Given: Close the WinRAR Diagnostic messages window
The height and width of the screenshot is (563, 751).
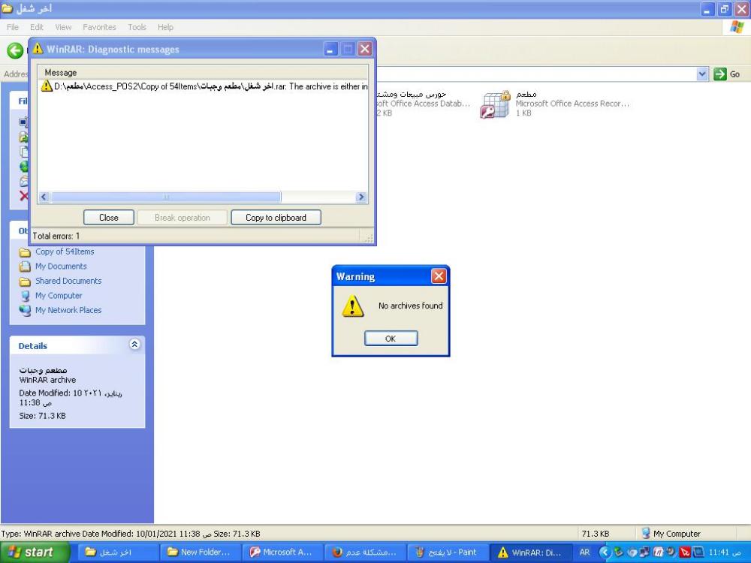Looking at the screenshot, I should pos(365,49).
